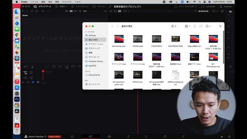The image size is (247, 139).
Task: Select デスクトップ in Finder sidebar
Action: coord(95,48)
